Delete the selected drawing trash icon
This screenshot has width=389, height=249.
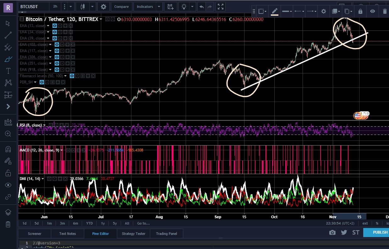tap(385, 12)
